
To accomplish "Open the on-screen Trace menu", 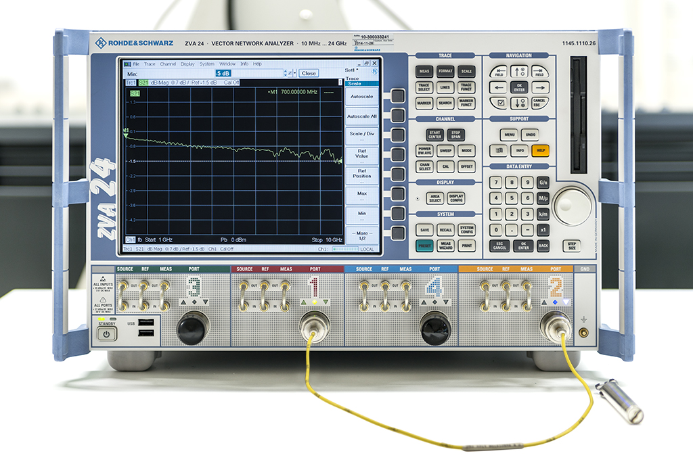I will pos(150,64).
